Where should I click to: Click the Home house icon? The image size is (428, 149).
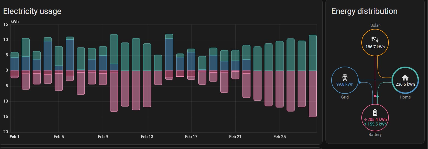coord(405,78)
